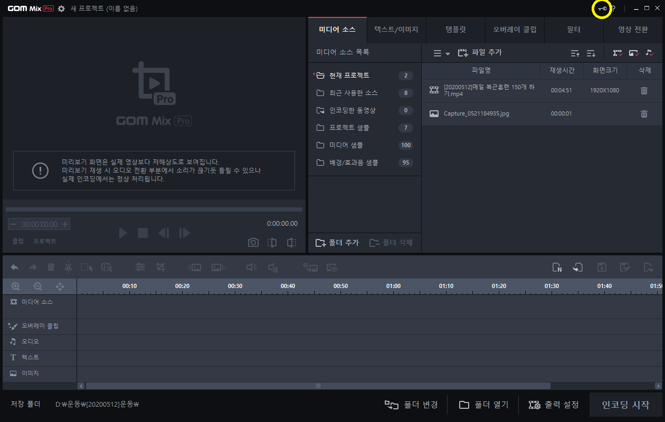This screenshot has height=422, width=665.
Task: Decrease timecode with minus stepper
Action: 13,224
